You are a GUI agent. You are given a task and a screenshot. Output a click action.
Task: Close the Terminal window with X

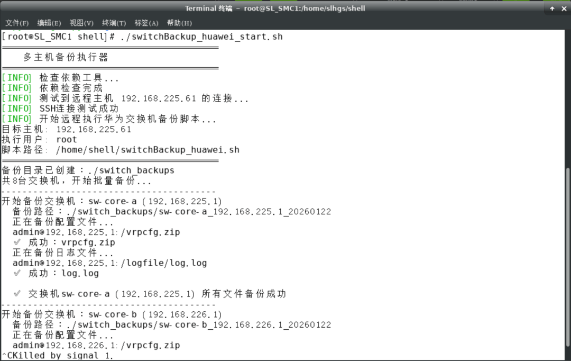click(x=565, y=8)
